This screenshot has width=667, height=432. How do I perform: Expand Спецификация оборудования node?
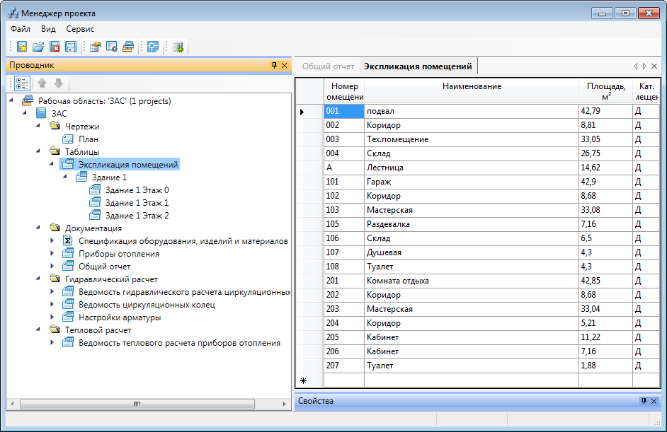52,241
